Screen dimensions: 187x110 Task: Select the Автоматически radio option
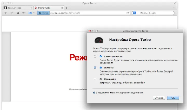point(95,56)
